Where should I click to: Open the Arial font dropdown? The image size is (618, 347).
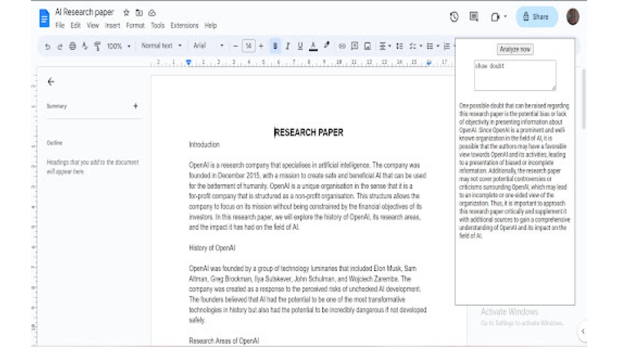208,46
